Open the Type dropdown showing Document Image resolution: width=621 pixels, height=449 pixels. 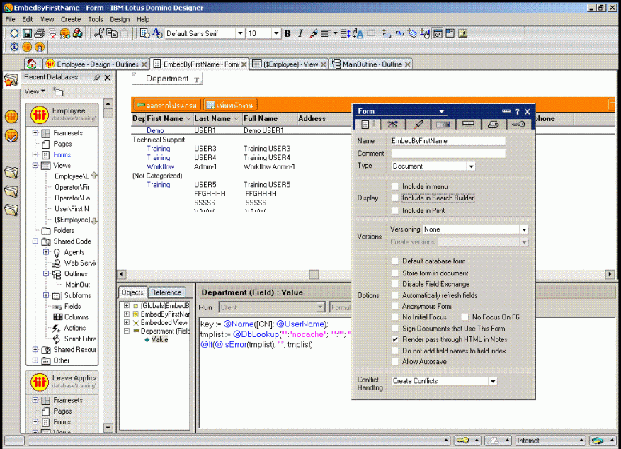point(471,166)
